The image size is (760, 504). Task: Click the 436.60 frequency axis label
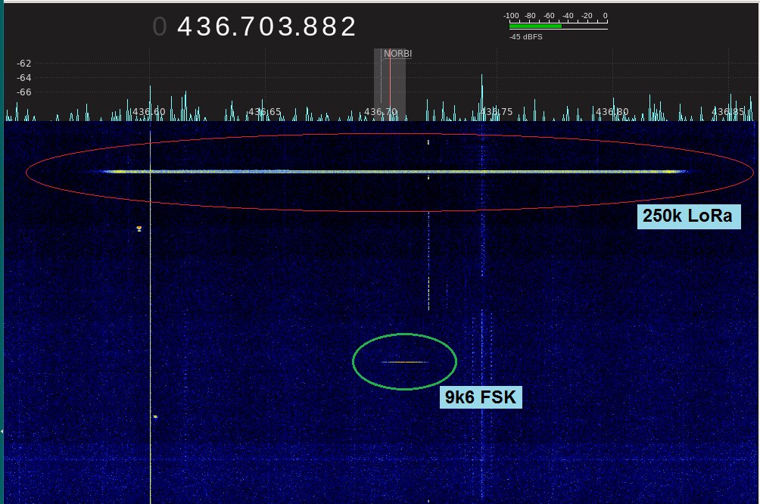tap(148, 112)
